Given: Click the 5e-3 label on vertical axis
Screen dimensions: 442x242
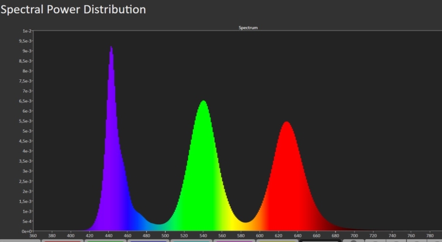Looking at the screenshot, I should point(26,131).
